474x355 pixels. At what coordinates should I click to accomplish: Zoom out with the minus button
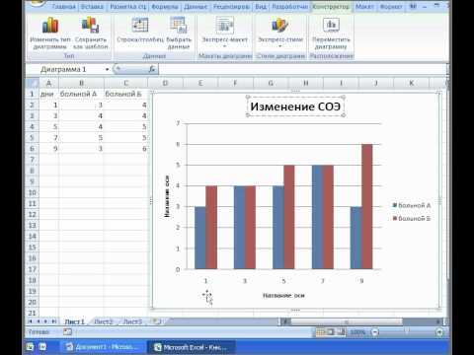point(375,332)
